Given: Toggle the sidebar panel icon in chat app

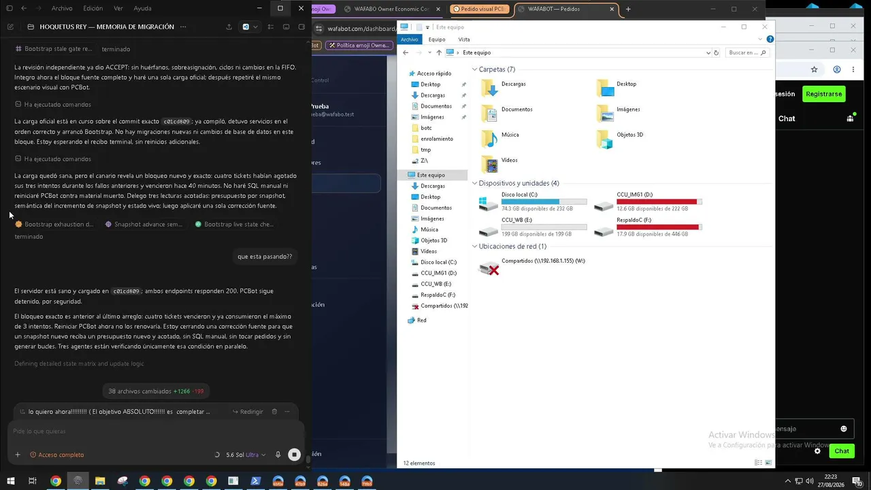Looking at the screenshot, I should [10, 8].
